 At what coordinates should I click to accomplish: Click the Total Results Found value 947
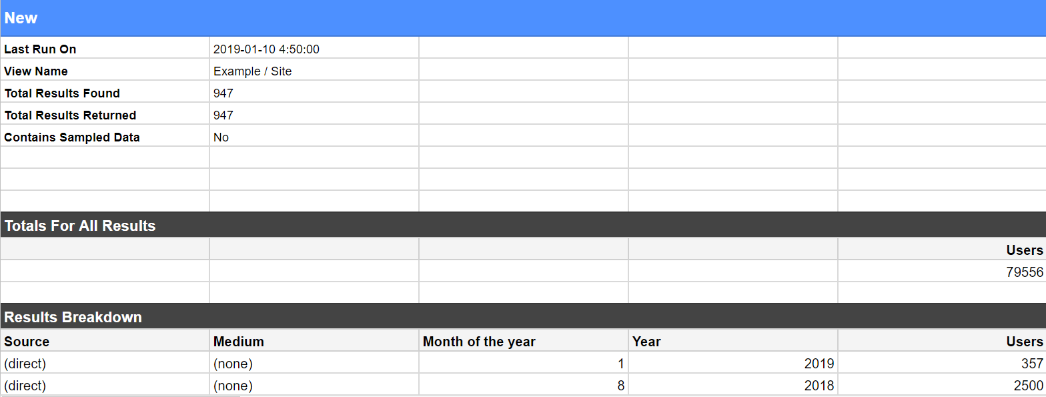coord(223,93)
